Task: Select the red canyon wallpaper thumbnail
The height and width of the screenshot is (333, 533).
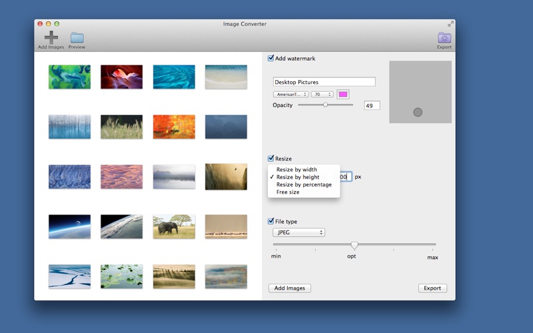Action: [122, 77]
